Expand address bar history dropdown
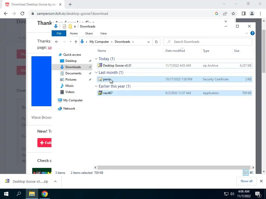266x199 pixels. coord(148,42)
